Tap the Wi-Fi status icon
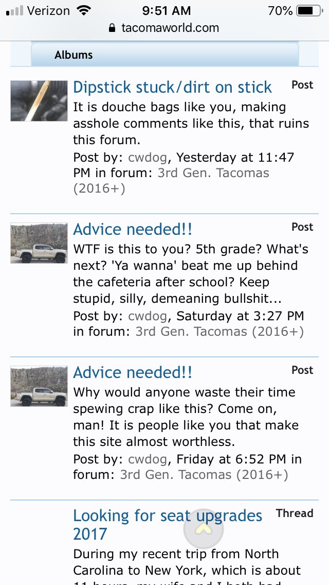This screenshot has height=585, width=329. 84,11
